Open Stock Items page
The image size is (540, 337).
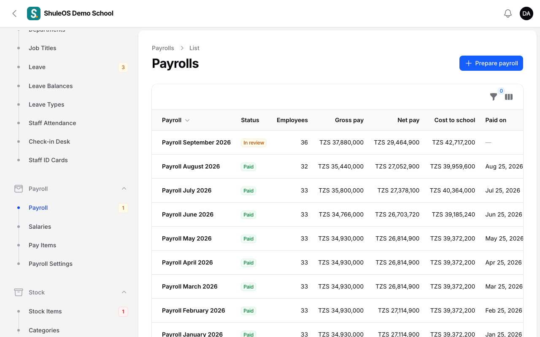[45, 311]
